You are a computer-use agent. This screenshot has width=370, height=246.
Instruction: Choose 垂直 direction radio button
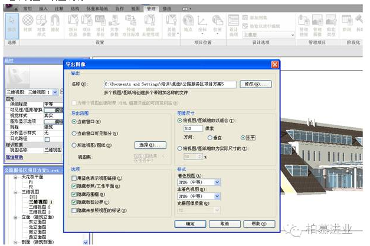[x=210, y=137]
